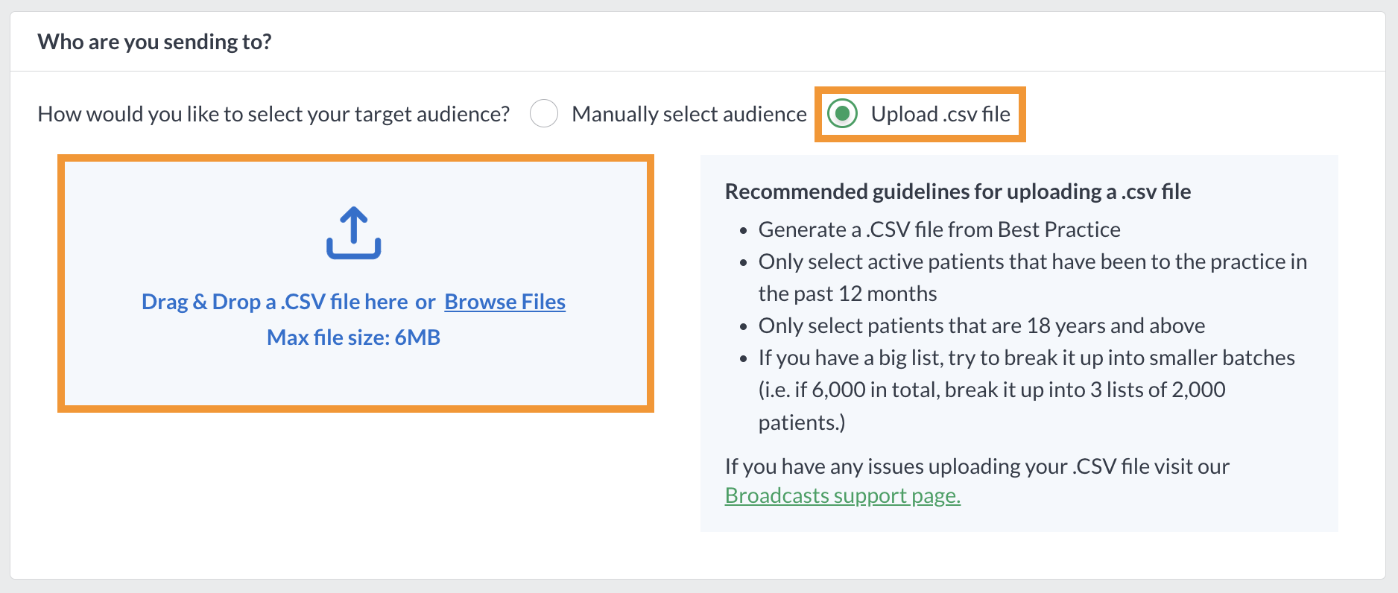Viewport: 1398px width, 593px height.
Task: Click the '18 years and above' guideline
Action: click(981, 326)
